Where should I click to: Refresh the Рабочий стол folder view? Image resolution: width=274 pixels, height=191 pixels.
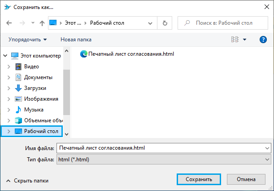(165, 23)
